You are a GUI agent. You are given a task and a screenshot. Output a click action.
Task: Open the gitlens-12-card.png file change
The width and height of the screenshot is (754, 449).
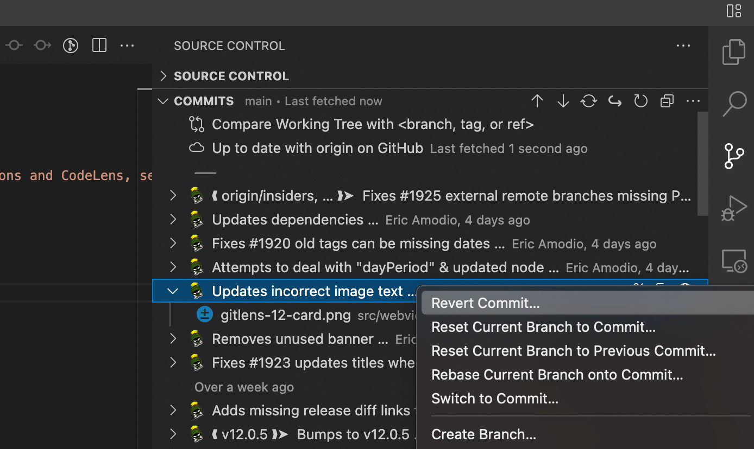pyautogui.click(x=285, y=315)
